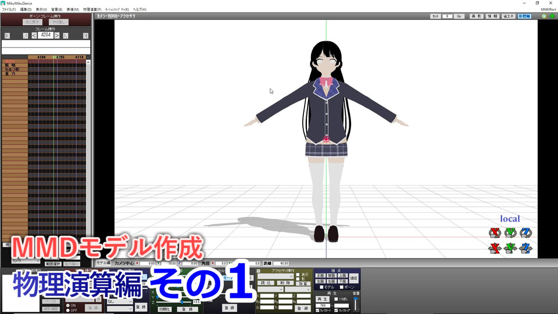Click the 省エネ button
This screenshot has width=558, height=314.
(x=509, y=16)
